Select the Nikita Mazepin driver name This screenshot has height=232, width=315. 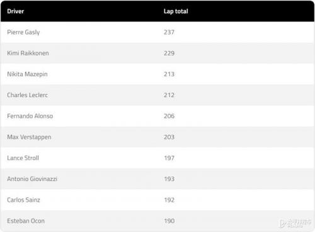pyautogui.click(x=27, y=74)
